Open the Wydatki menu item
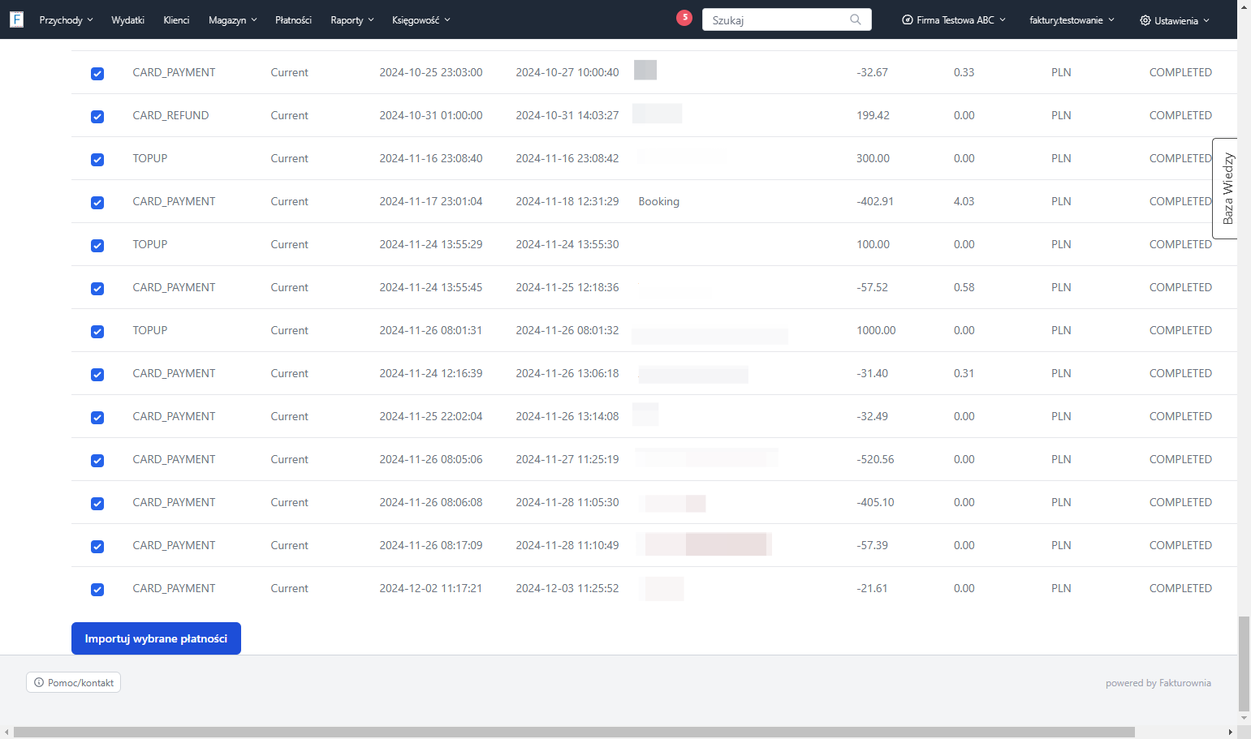This screenshot has width=1251, height=739. [127, 20]
